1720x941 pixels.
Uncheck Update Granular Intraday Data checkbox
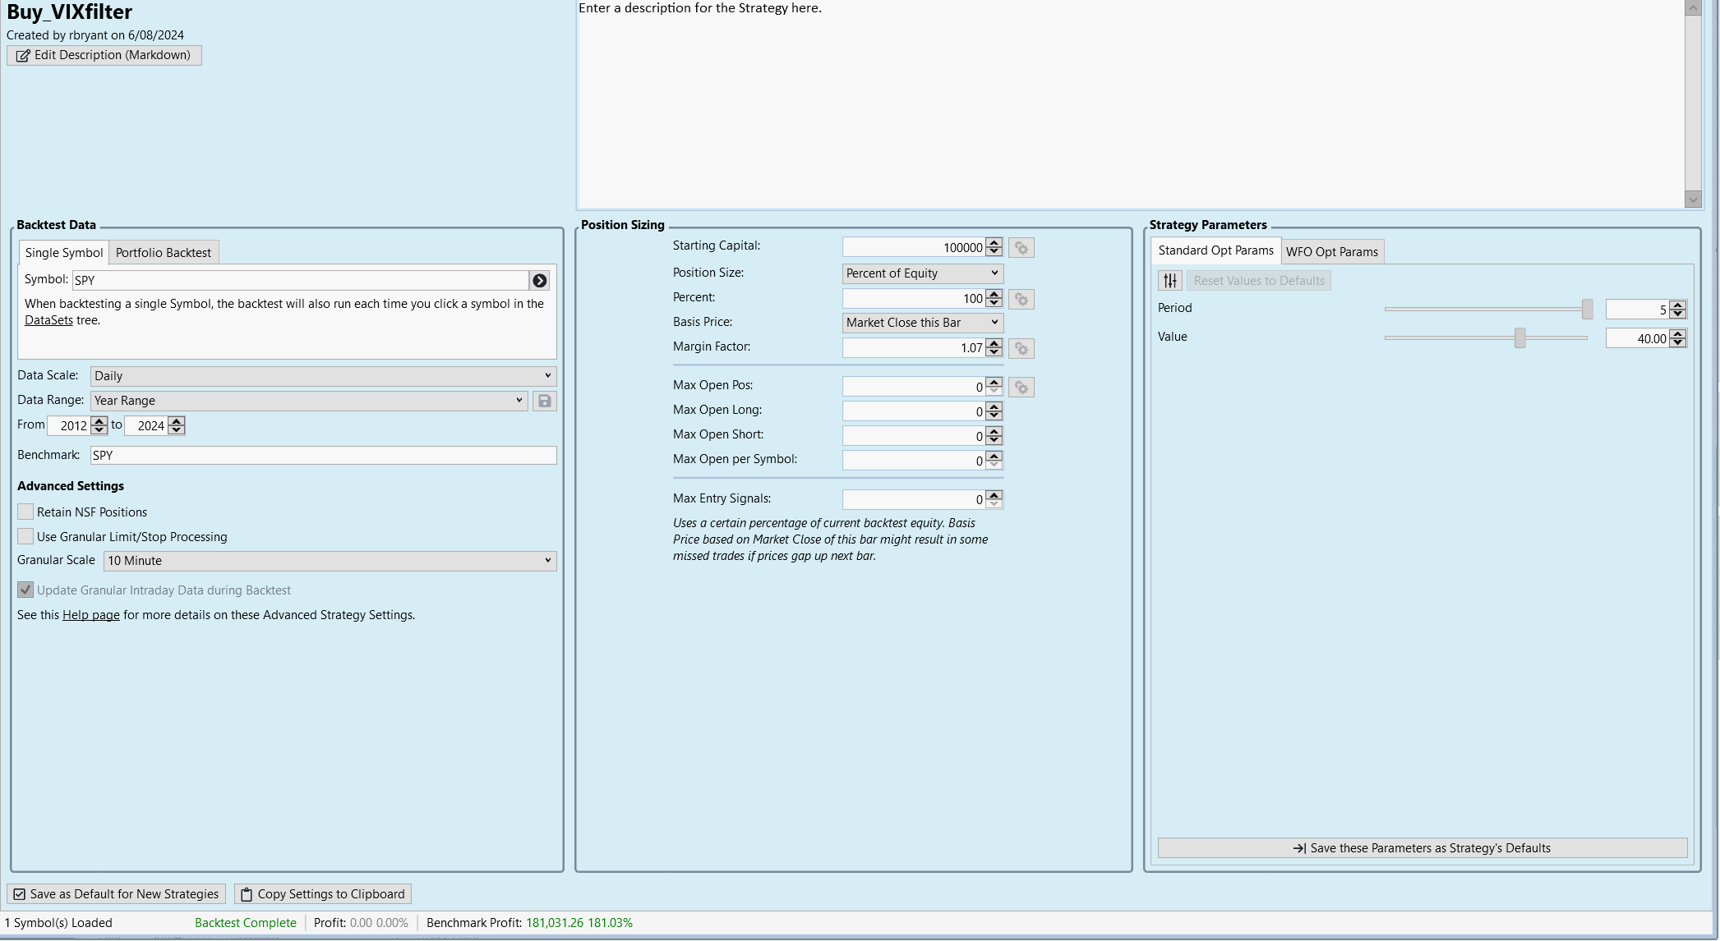pyautogui.click(x=25, y=590)
